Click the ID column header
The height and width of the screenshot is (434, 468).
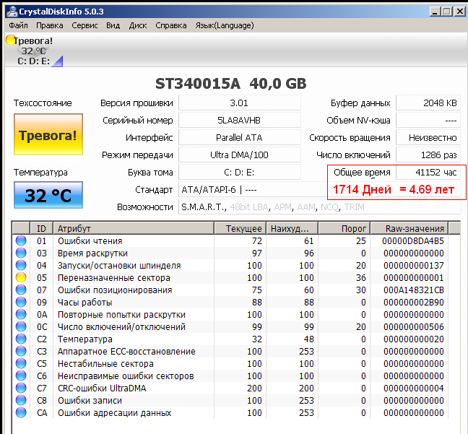[41, 228]
